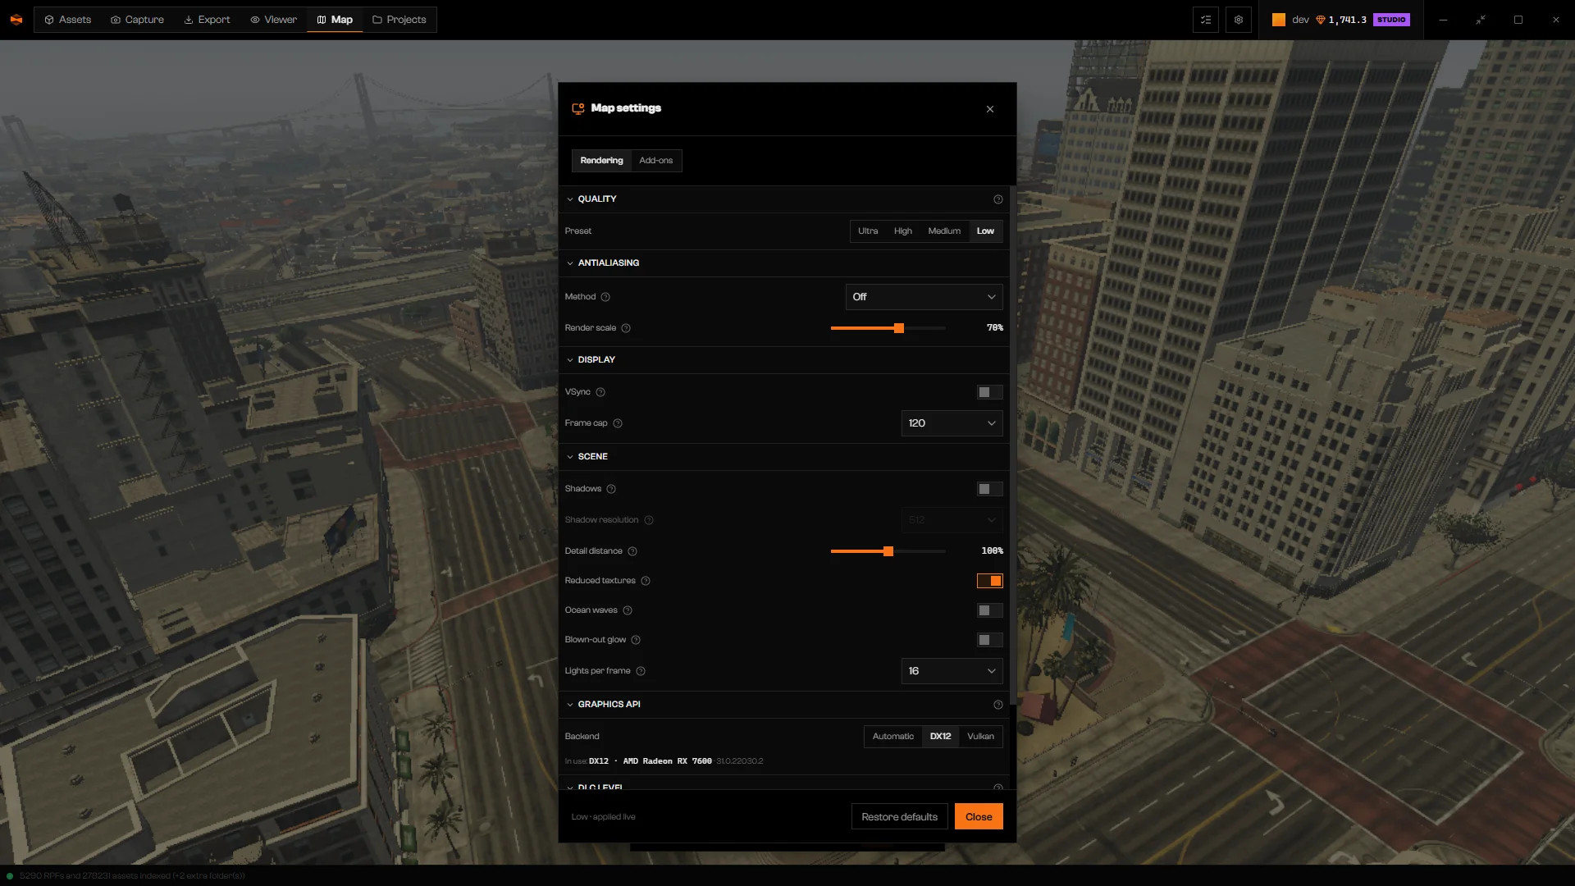Open the settings gear icon in title bar
Screen dimensions: 1575x886
[x=1239, y=20]
